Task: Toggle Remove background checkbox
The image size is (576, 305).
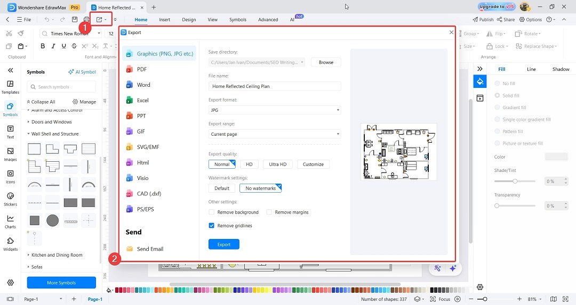Action: [x=211, y=212]
